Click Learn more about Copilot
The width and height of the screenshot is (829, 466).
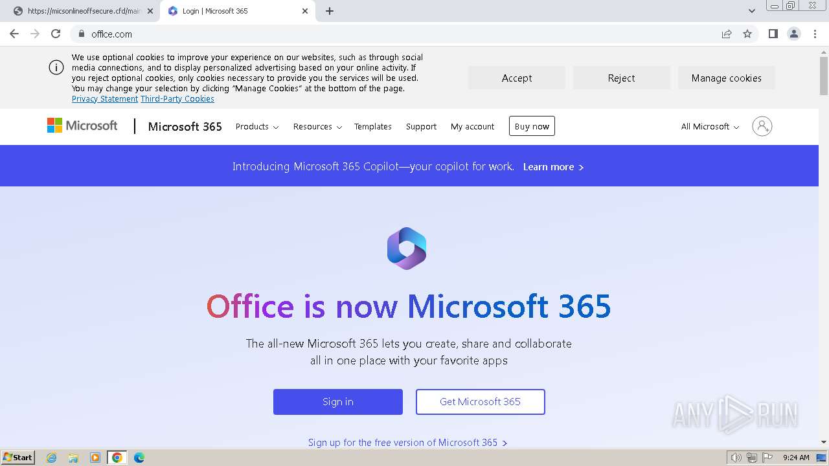click(x=553, y=167)
